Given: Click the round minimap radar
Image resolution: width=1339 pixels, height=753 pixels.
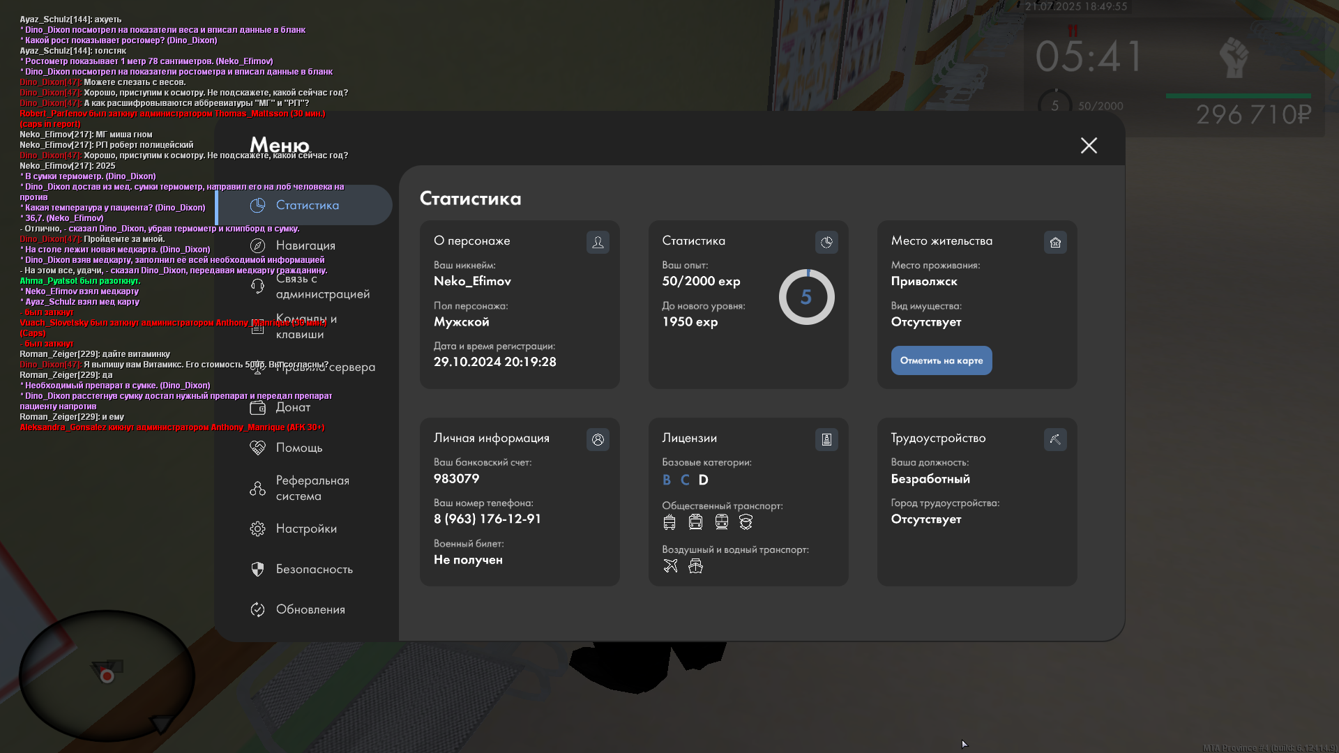Looking at the screenshot, I should point(106,675).
